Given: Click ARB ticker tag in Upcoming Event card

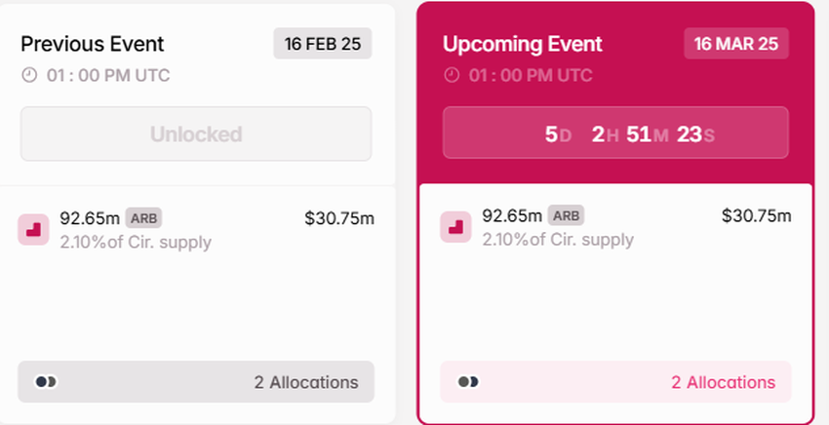Looking at the screenshot, I should (567, 215).
